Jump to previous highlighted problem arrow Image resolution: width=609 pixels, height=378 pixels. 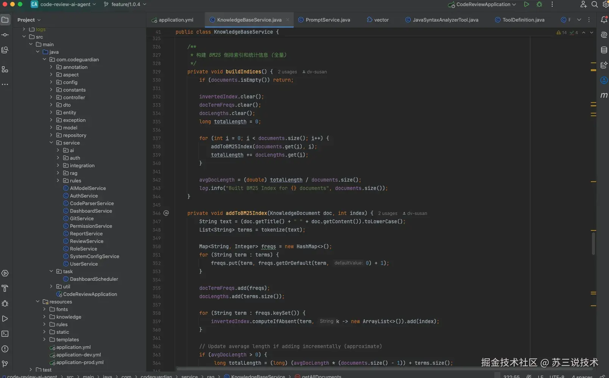(584, 33)
